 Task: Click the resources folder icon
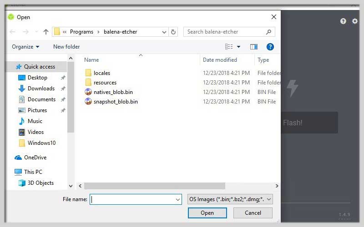pyautogui.click(x=88, y=82)
